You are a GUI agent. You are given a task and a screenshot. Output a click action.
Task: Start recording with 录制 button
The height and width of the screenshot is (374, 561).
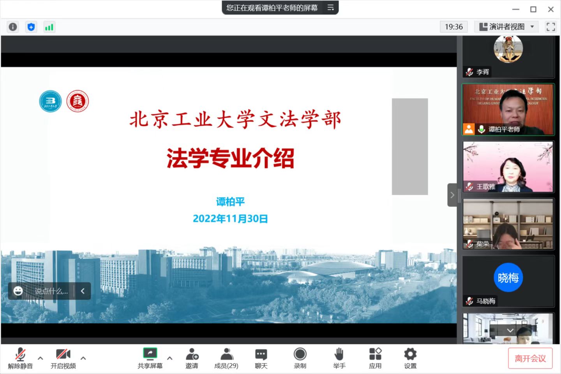pyautogui.click(x=300, y=358)
